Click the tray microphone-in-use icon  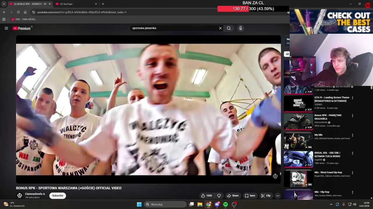(344, 204)
